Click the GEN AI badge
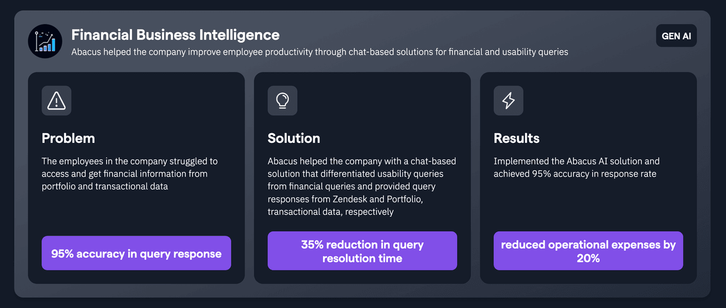 pyautogui.click(x=676, y=36)
